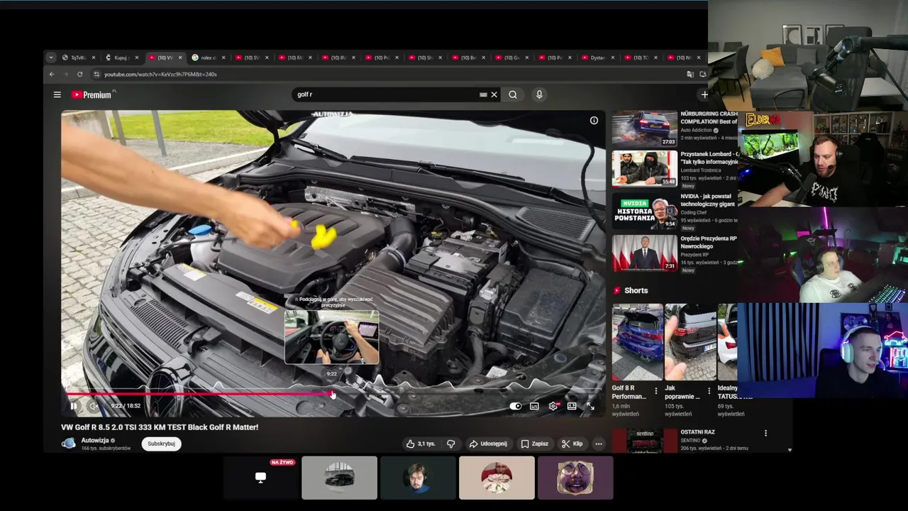Image resolution: width=908 pixels, height=511 pixels.
Task: Open the Autowizja channel name
Action: (95, 440)
